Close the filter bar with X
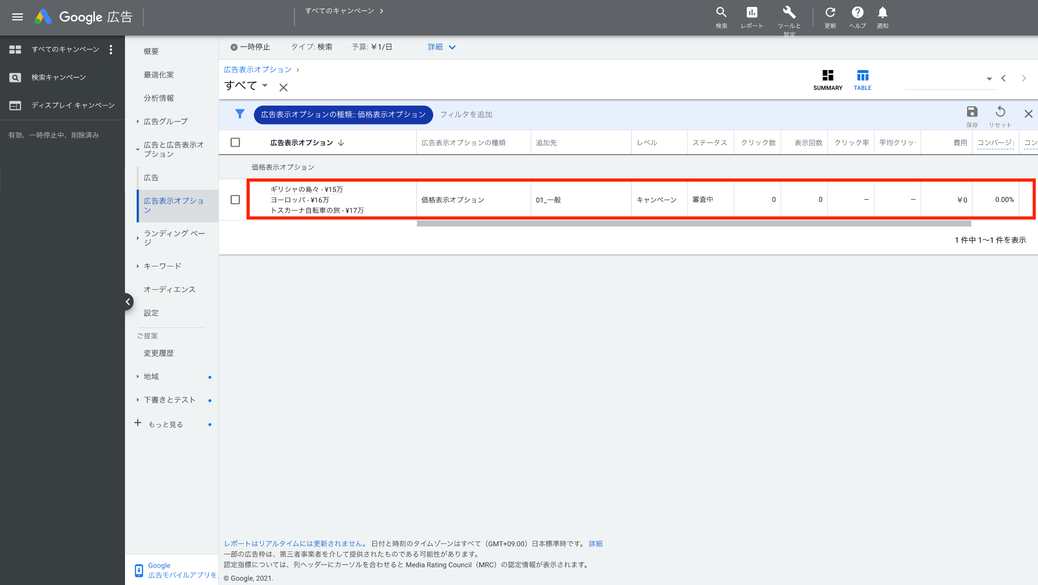Image resolution: width=1038 pixels, height=585 pixels. 1028,114
